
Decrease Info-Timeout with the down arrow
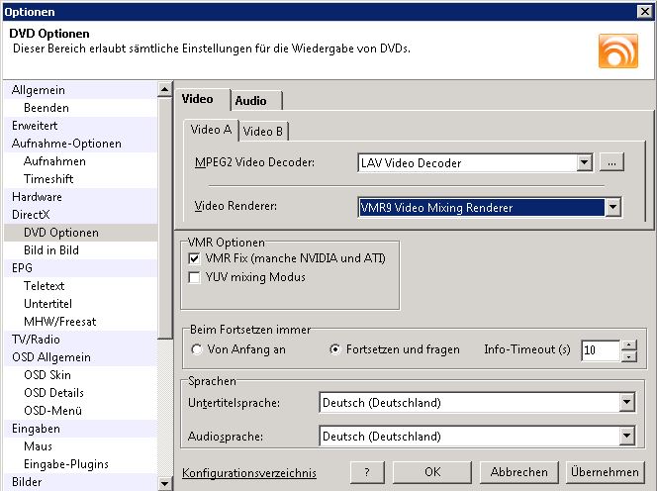(x=628, y=355)
